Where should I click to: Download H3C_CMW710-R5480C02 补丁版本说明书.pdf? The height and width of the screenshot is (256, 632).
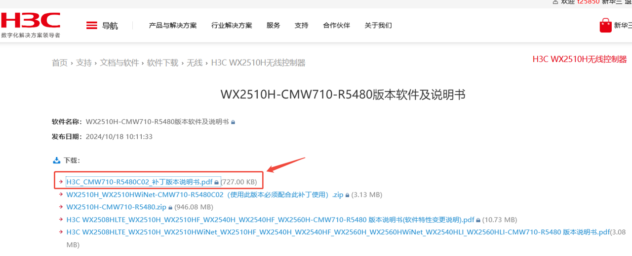click(139, 182)
